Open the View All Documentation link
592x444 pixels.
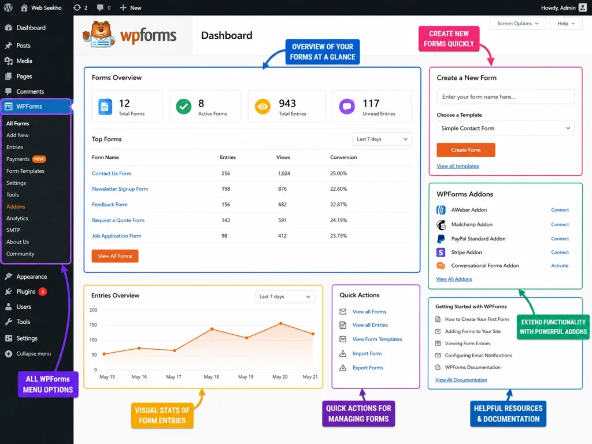461,380
